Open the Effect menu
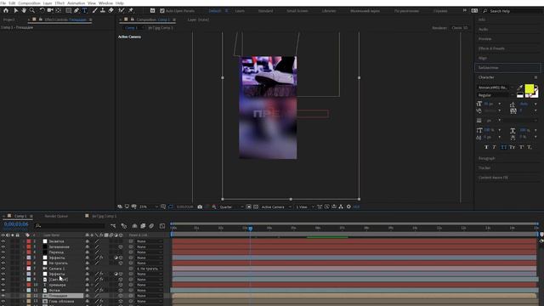Image resolution: width=544 pixels, height=306 pixels. (x=59, y=3)
